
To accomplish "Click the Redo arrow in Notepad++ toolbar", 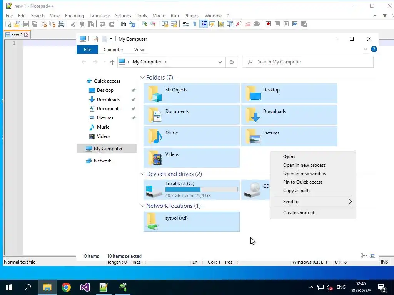I will click(x=111, y=24).
